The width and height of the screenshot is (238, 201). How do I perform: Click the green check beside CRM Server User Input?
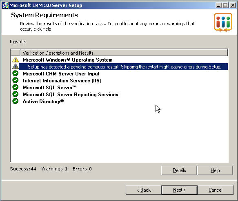16,73
